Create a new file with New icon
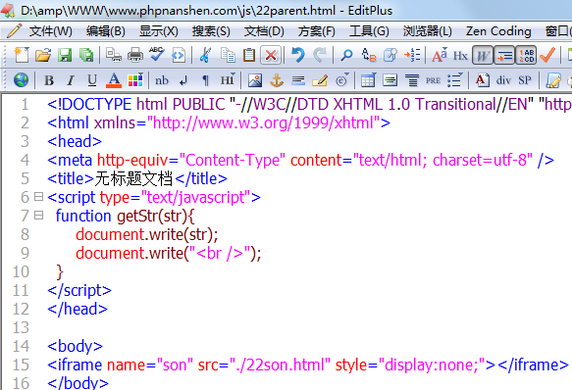The width and height of the screenshot is (572, 390). tap(22, 55)
